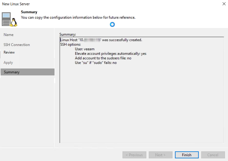228x161 pixels.
Task: Click the 'Use su if sudo fails' line
Action: click(x=96, y=63)
